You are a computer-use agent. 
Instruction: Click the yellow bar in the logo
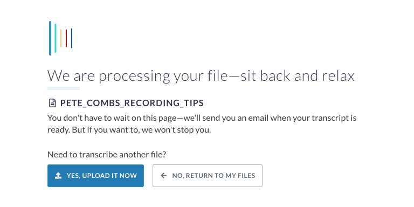click(x=61, y=38)
